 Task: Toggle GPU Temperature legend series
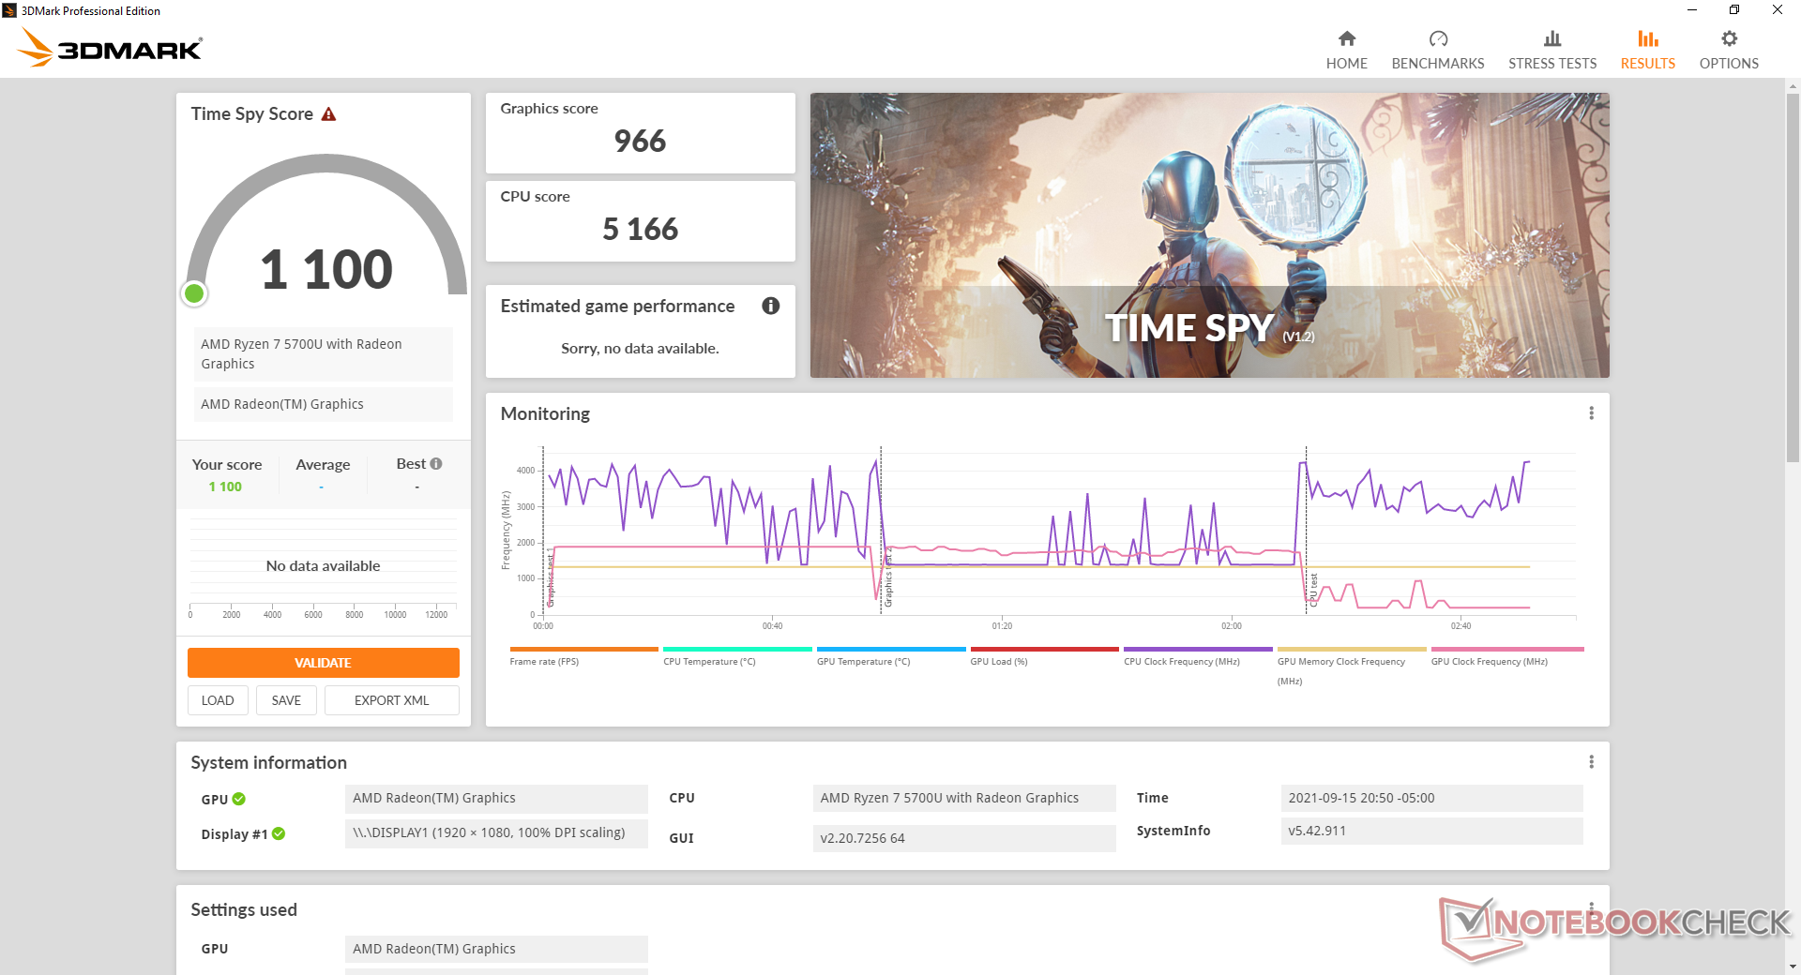[x=891, y=655]
